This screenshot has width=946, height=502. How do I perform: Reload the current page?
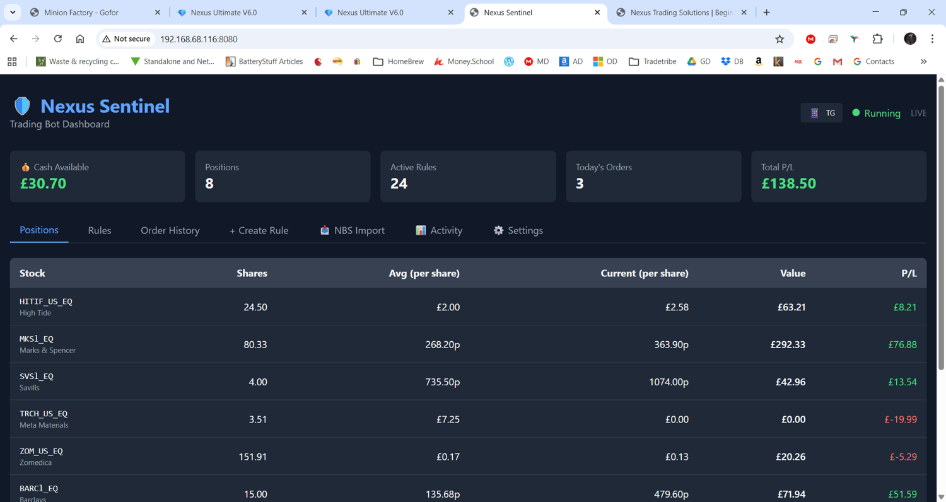coord(57,39)
